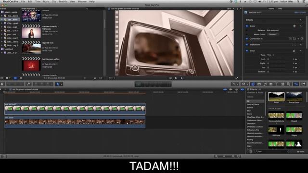Screen dimensions: 308x173
Task: Open the viewer transform tools dropdown
Action: click(112, 78)
